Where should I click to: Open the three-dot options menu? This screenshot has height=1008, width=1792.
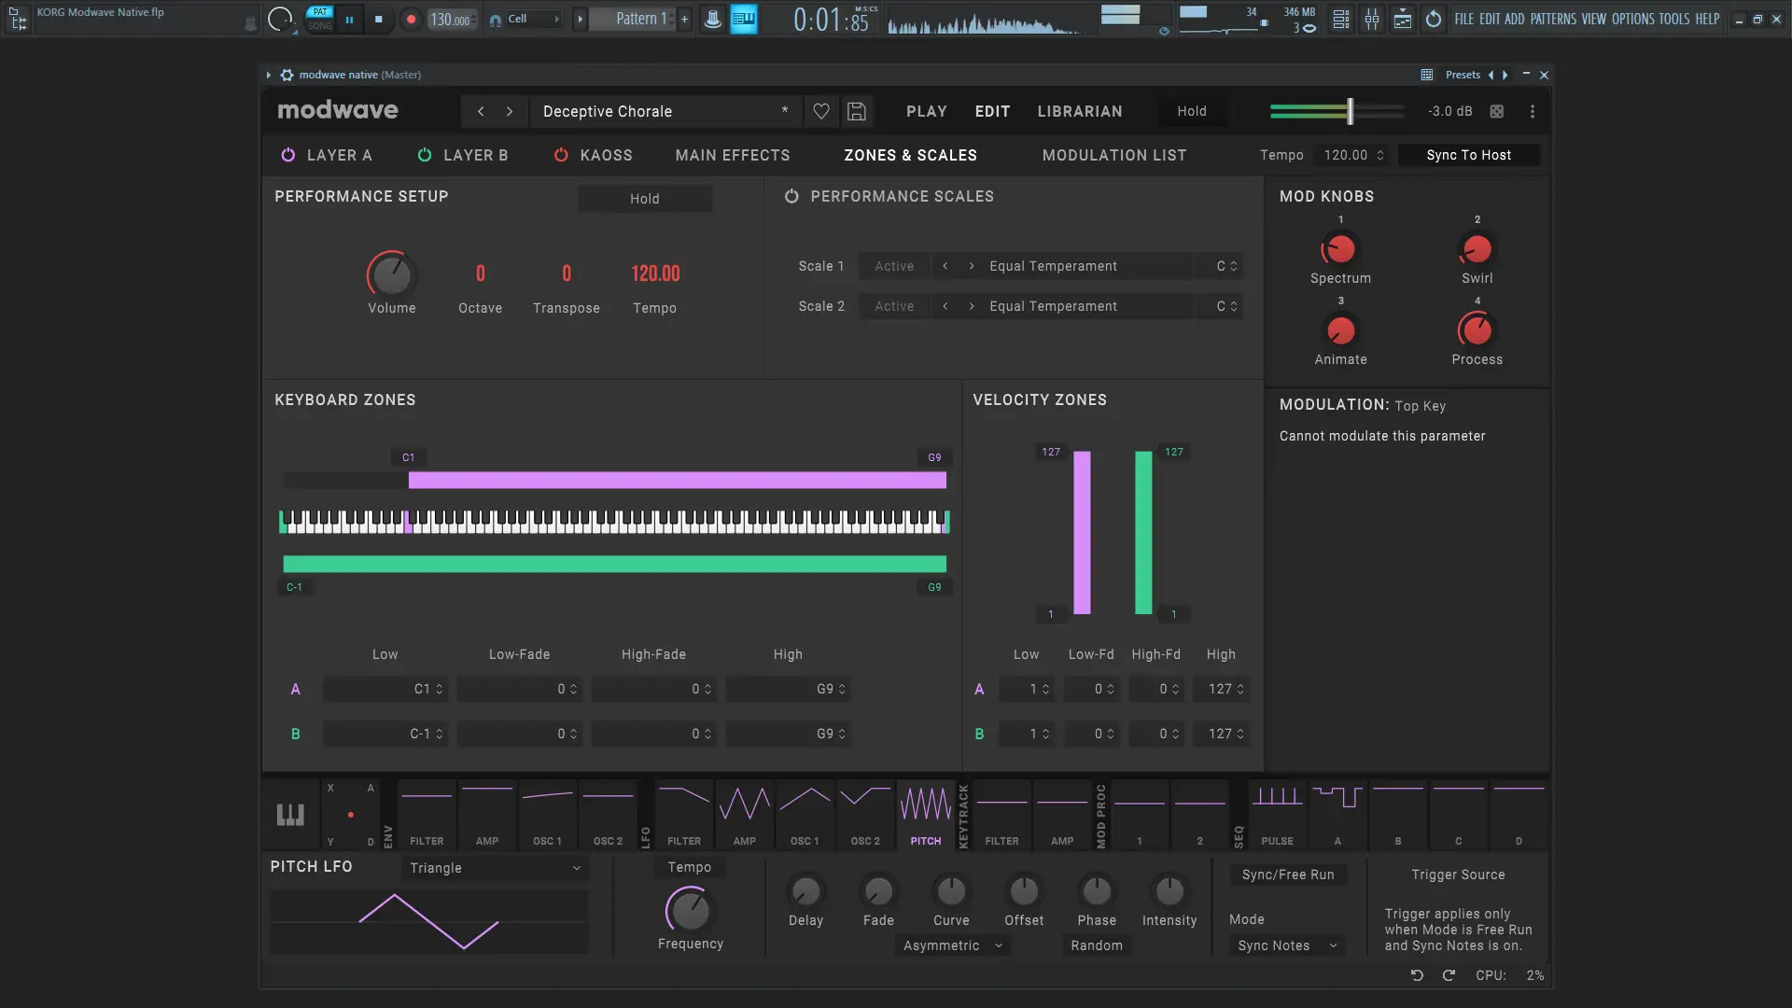pos(1532,111)
